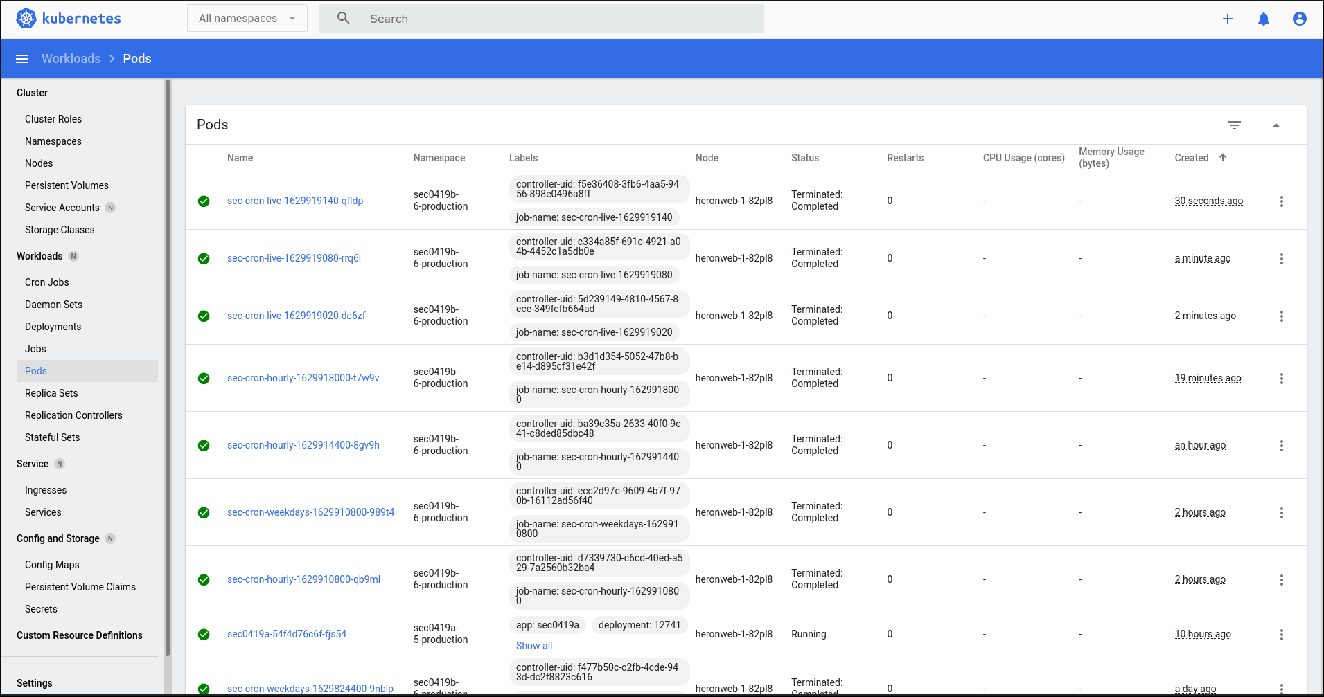Open pod sec-cron-live-1629919140-qfldp details
The height and width of the screenshot is (697, 1324).
click(x=294, y=201)
